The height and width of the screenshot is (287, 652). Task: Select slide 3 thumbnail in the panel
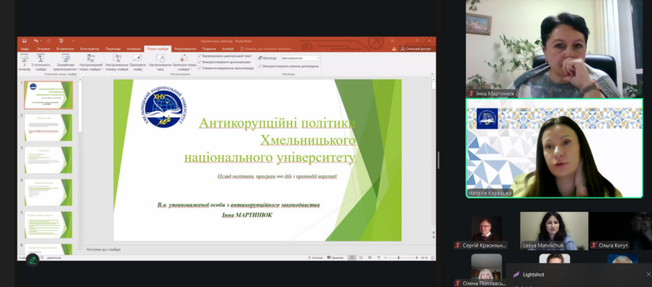click(x=49, y=160)
